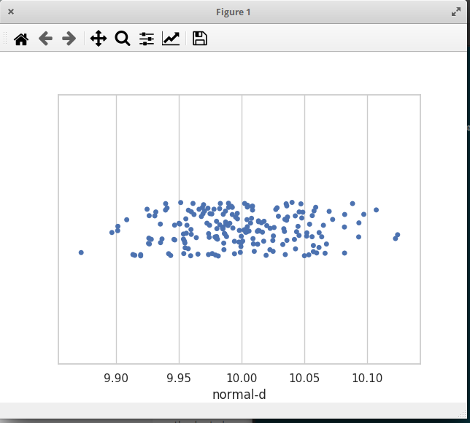Select the Zoom to rectangle tool

pos(123,39)
